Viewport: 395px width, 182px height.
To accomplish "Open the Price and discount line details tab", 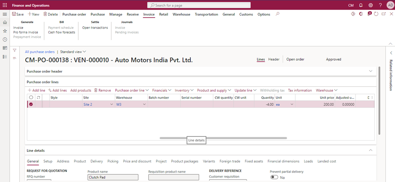I will click(137, 161).
